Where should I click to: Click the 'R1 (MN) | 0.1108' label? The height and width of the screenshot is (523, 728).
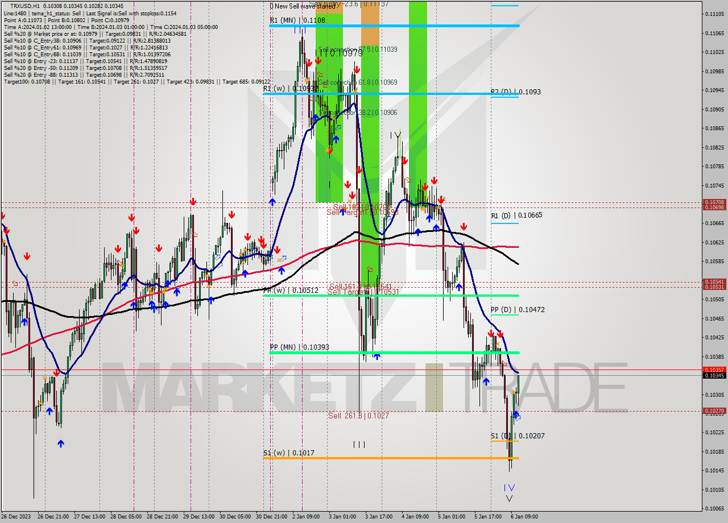click(297, 20)
